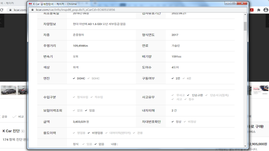The width and height of the screenshot is (269, 151).
Task: Click the scrollbar down arrow in popup
Action: [x=245, y=146]
